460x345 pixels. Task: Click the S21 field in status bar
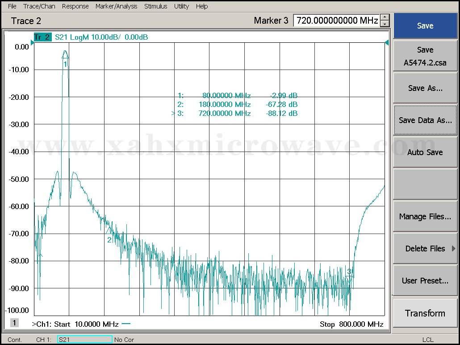pyautogui.click(x=84, y=340)
